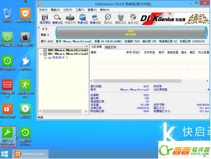Collapse the HD1 tree node
Image resolution: width=211 pixels, height=159 pixels.
pyautogui.click(x=41, y=54)
